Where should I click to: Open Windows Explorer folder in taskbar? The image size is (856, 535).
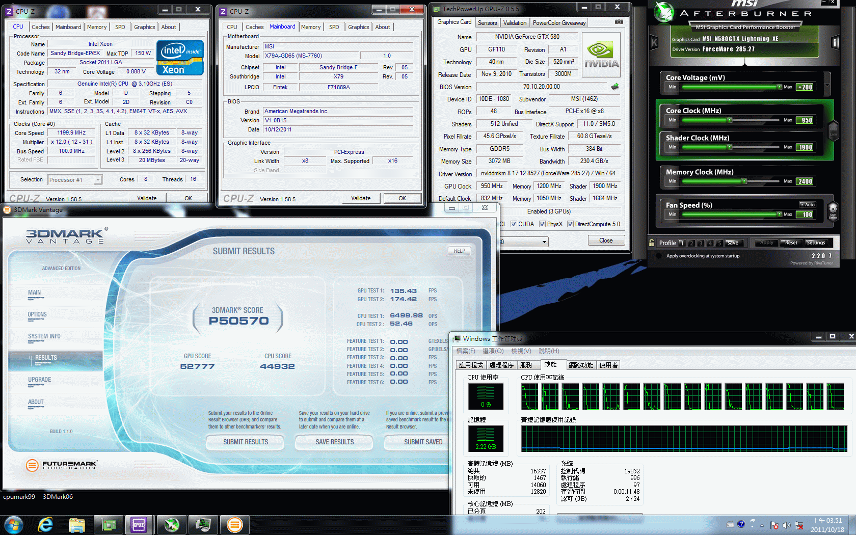coord(77,525)
